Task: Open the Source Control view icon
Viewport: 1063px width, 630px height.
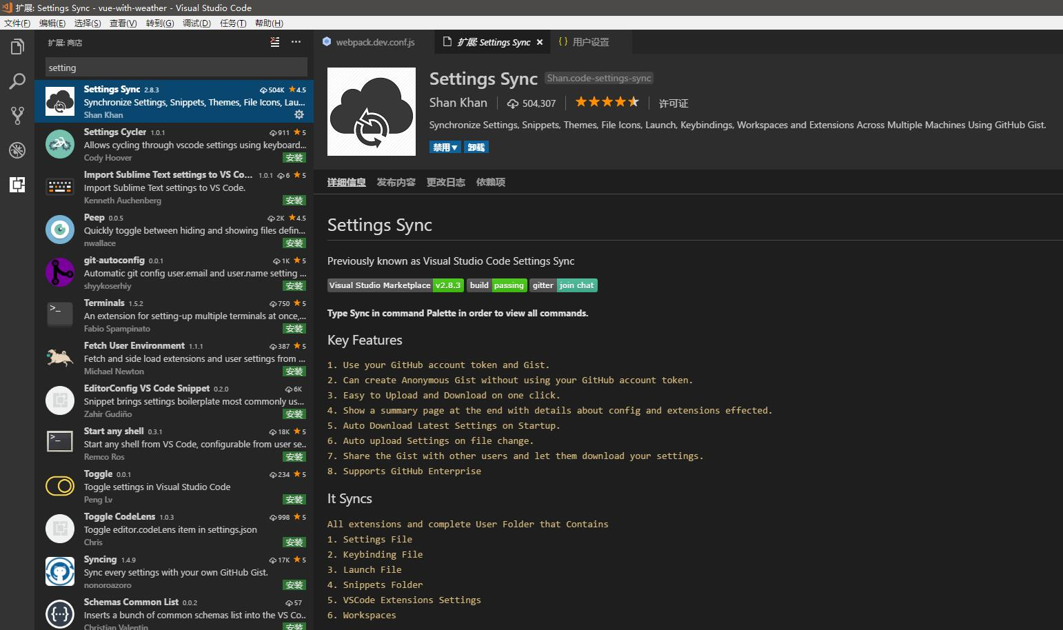Action: [x=17, y=115]
